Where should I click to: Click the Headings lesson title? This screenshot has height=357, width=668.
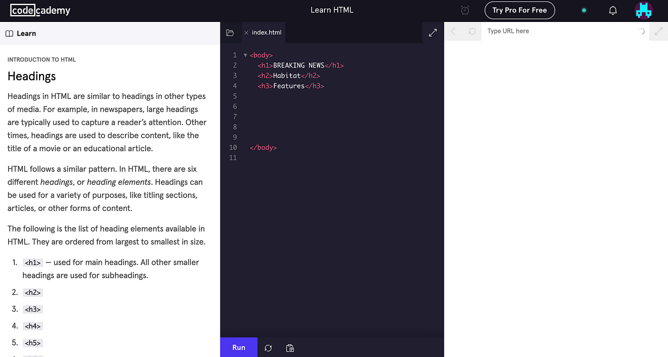31,76
